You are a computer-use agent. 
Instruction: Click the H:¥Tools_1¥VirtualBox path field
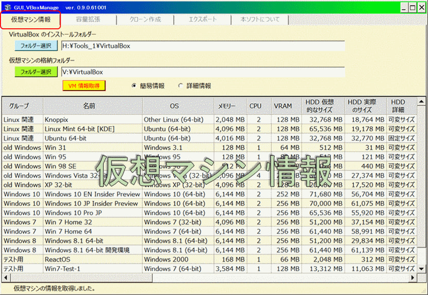coord(203,46)
